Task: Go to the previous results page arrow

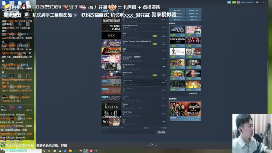Action: point(146,128)
